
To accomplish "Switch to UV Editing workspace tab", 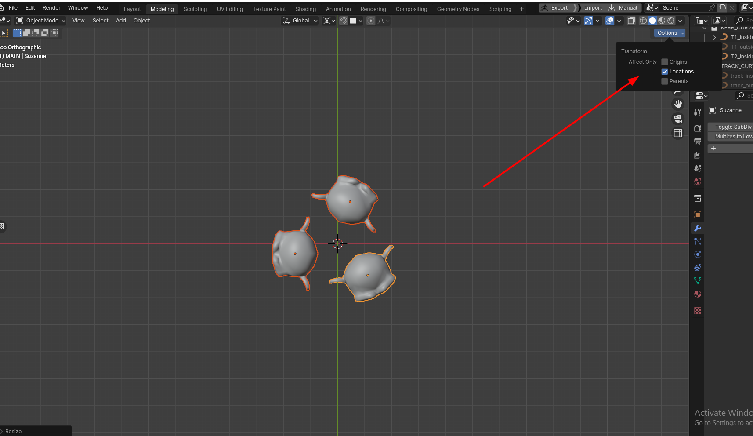I will [x=230, y=9].
